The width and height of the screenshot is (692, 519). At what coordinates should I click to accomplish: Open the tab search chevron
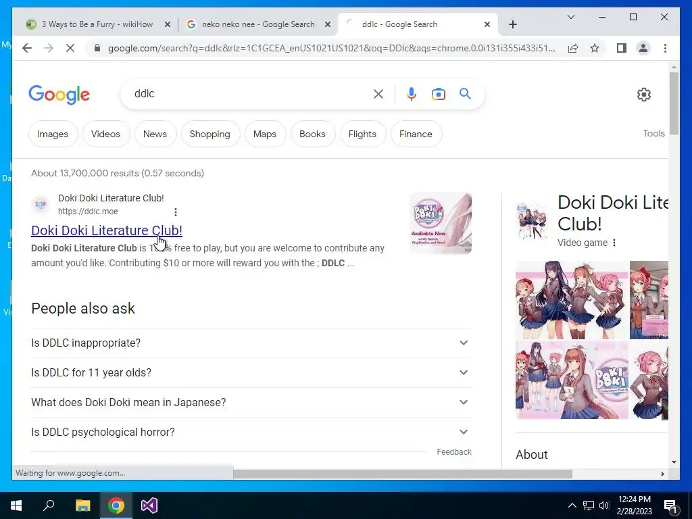click(570, 17)
